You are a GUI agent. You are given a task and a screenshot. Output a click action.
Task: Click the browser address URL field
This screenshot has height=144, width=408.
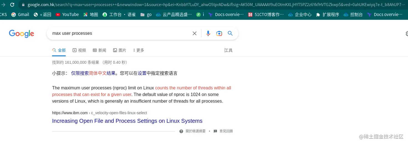click(216, 5)
